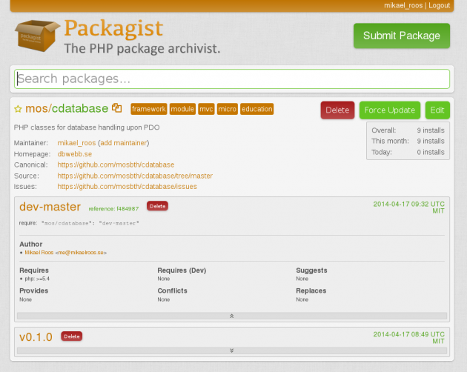
Task: Expand the v0.1.0 version details
Action: 232,351
